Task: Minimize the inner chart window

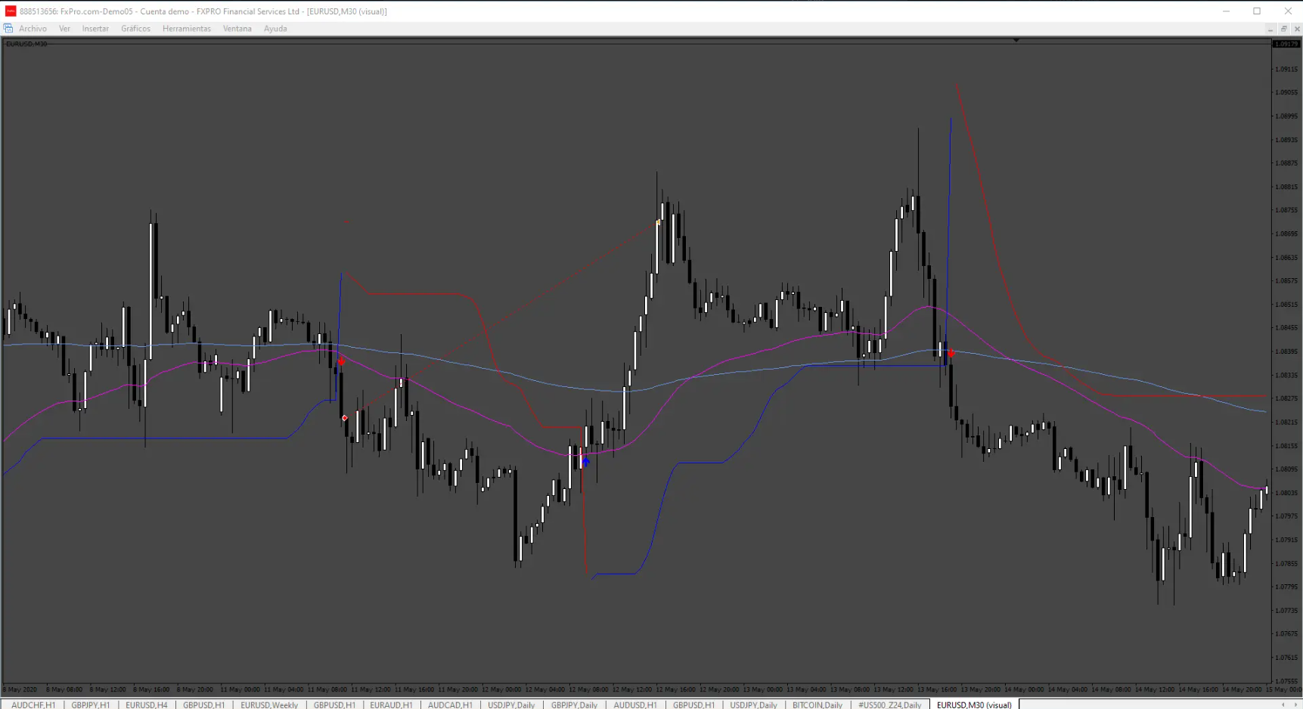Action: 1270,29
